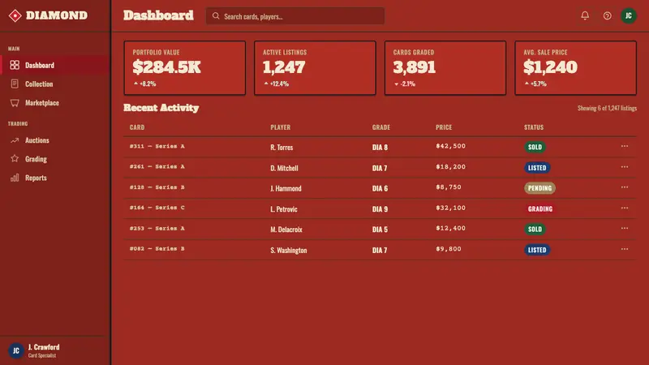
Task: Open more options for J. Hammond row
Action: 624,187
